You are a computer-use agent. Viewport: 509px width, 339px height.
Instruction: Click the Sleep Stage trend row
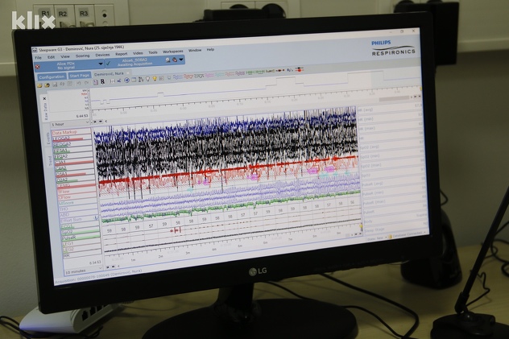(x=395, y=228)
